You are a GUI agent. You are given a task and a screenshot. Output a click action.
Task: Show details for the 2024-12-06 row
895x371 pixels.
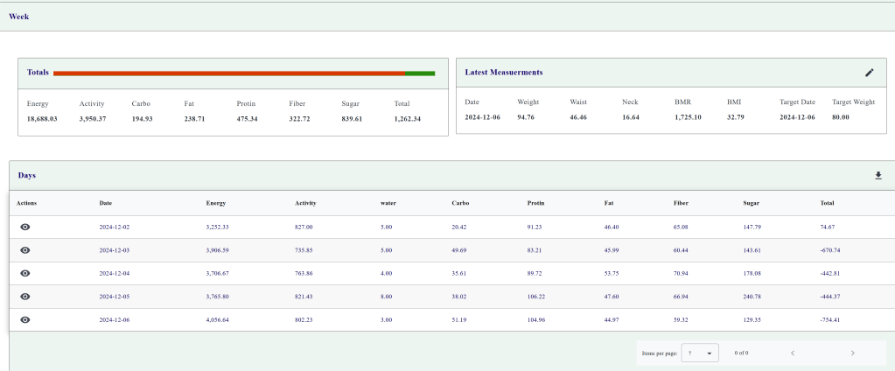click(x=25, y=319)
